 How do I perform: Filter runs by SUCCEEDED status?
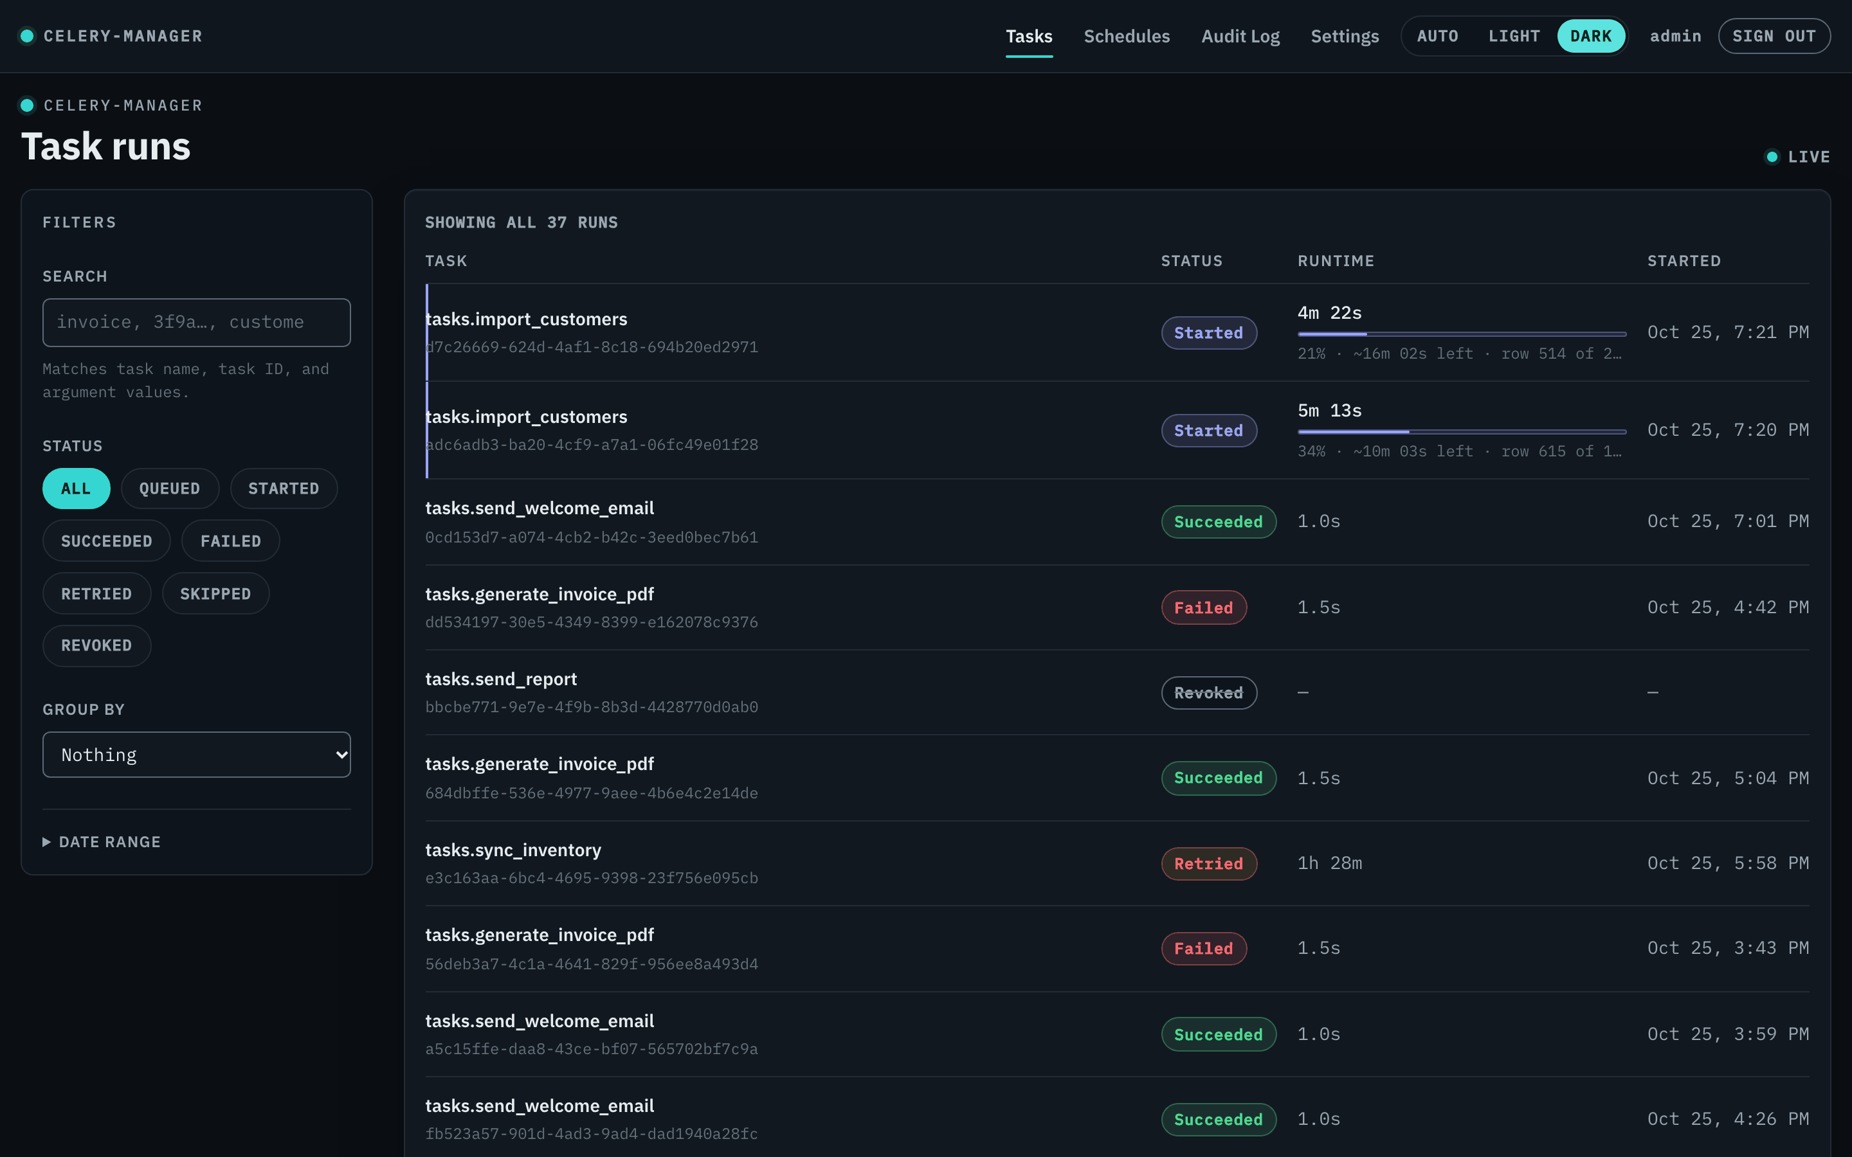(x=106, y=541)
